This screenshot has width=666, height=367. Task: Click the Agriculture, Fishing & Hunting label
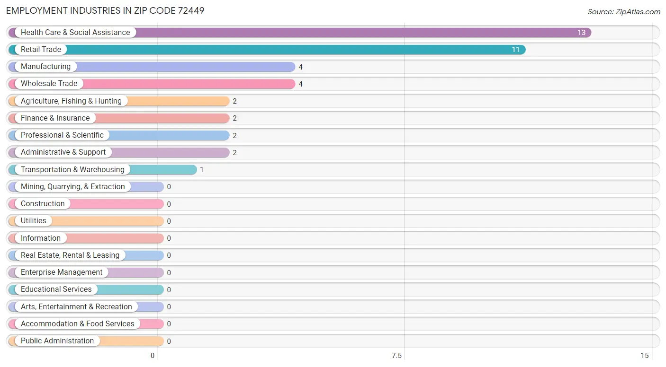click(71, 101)
